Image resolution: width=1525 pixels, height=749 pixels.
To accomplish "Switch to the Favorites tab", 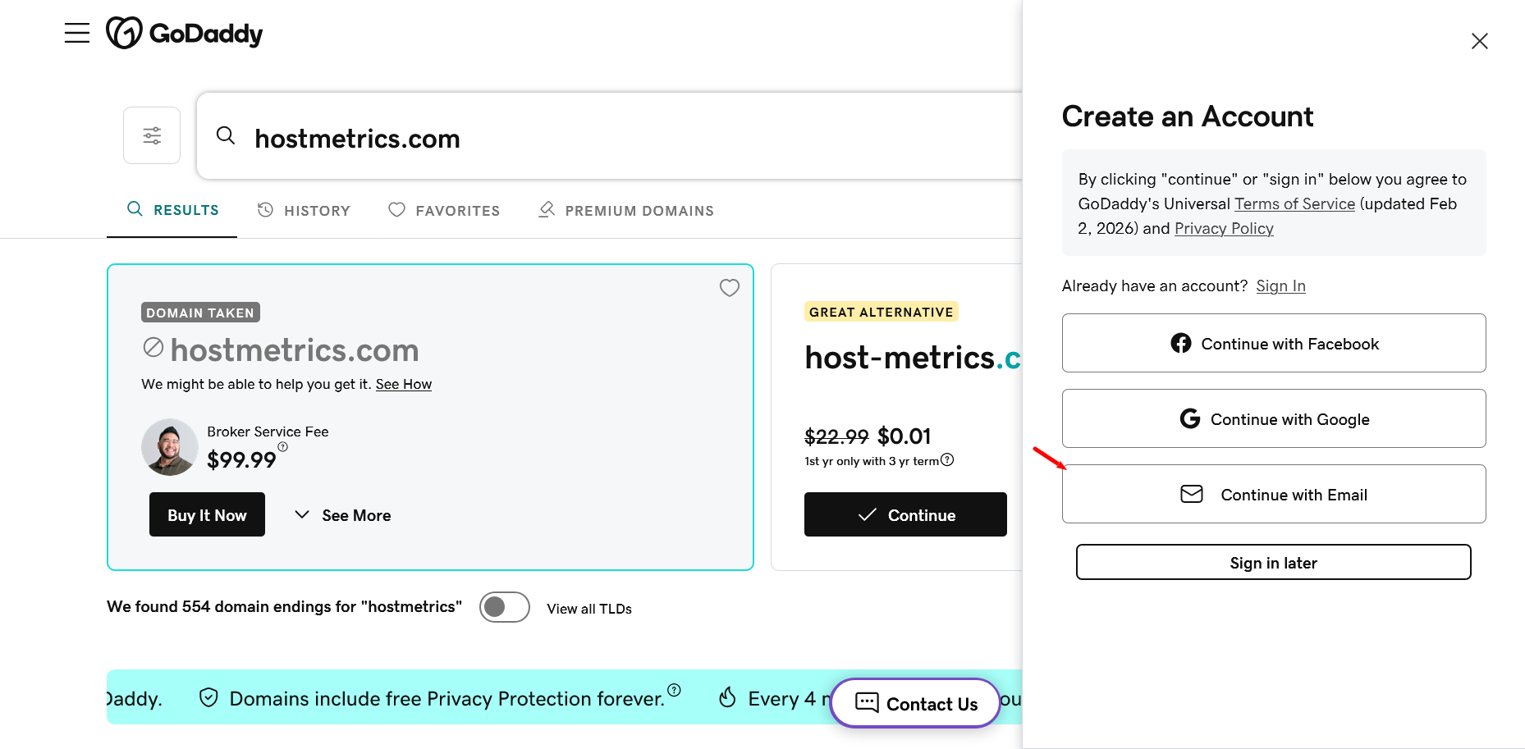I will [444, 211].
